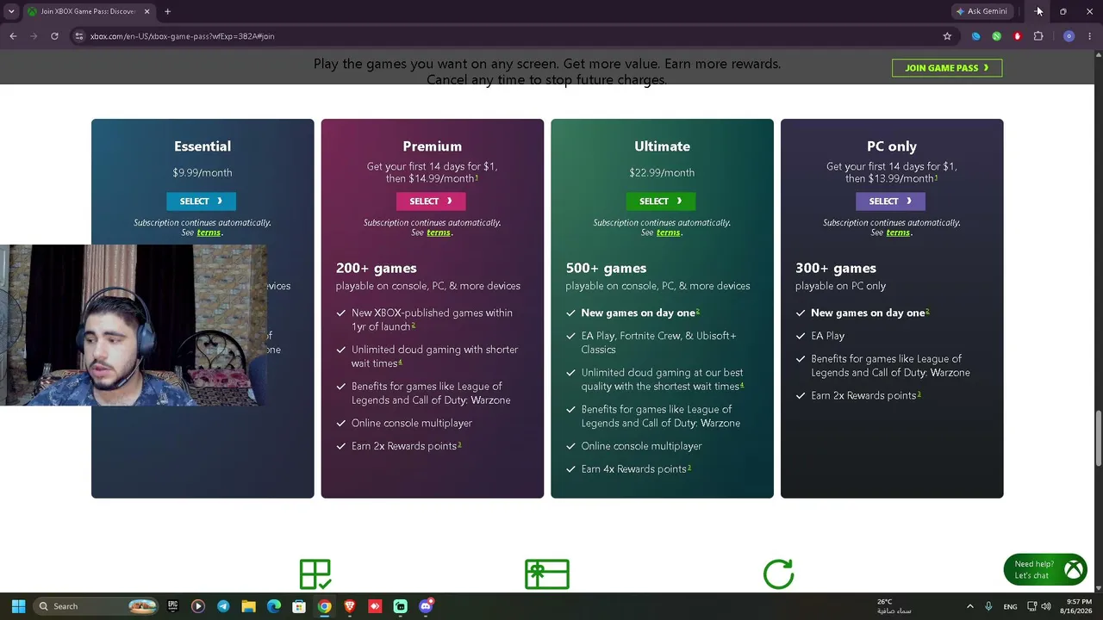1103x620 pixels.
Task: Open Brave browser from the taskbar
Action: (x=350, y=606)
